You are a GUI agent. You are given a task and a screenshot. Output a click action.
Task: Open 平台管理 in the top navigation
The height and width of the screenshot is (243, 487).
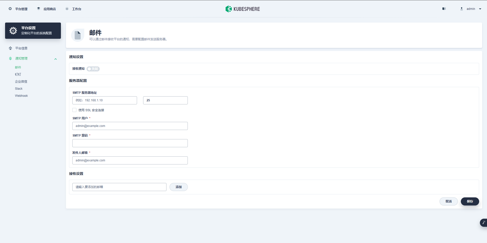coord(21,9)
